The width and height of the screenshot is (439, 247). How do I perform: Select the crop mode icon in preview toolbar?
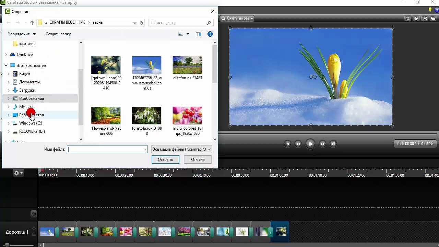(x=408, y=19)
